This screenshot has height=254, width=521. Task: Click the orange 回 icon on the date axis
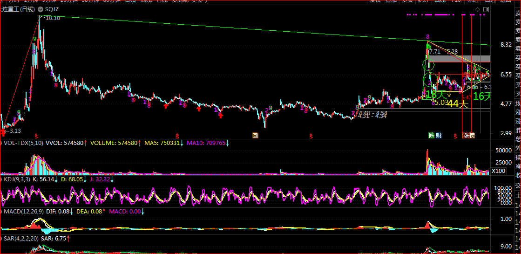pyautogui.click(x=255, y=135)
